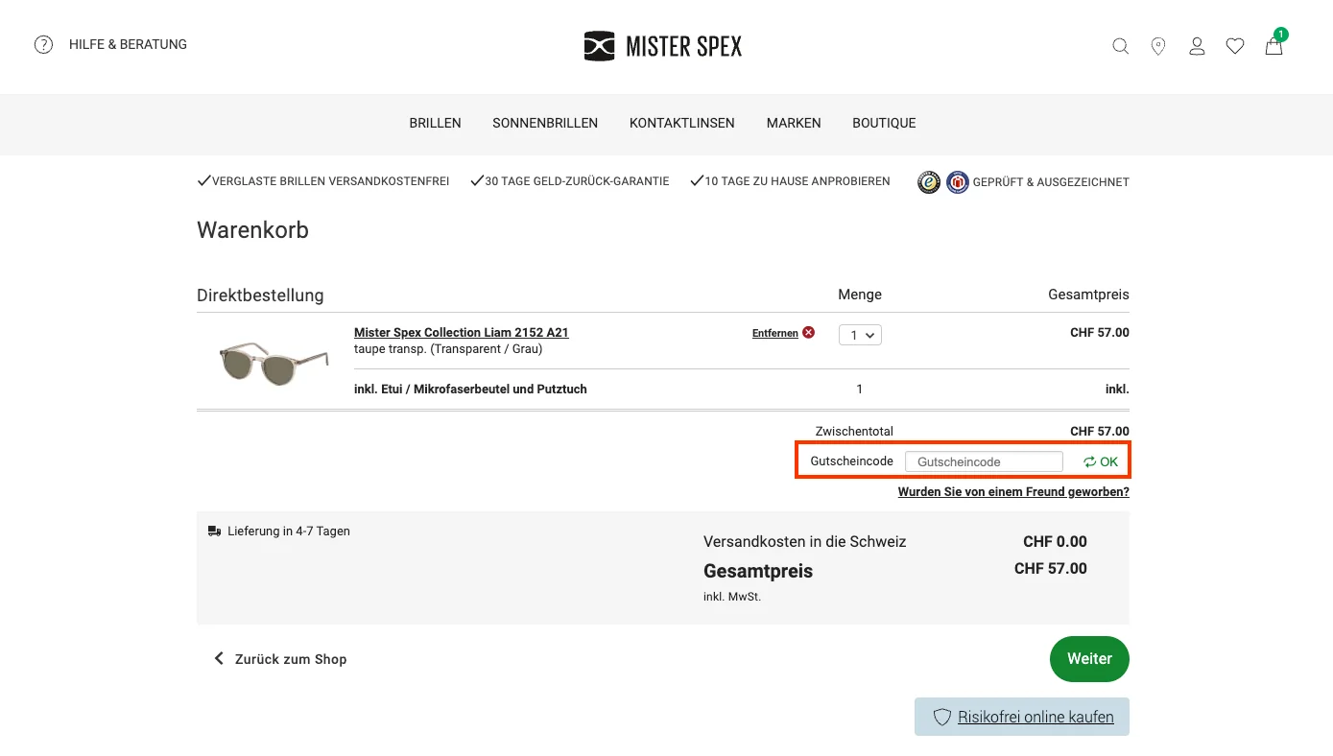
Task: Open the HILFE & BERATUNG link
Action: (128, 44)
